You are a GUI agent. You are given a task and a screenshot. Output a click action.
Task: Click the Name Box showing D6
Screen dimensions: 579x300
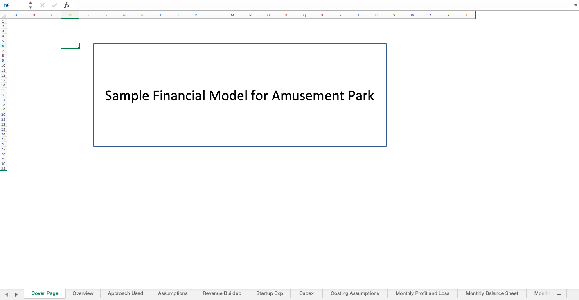pos(14,5)
